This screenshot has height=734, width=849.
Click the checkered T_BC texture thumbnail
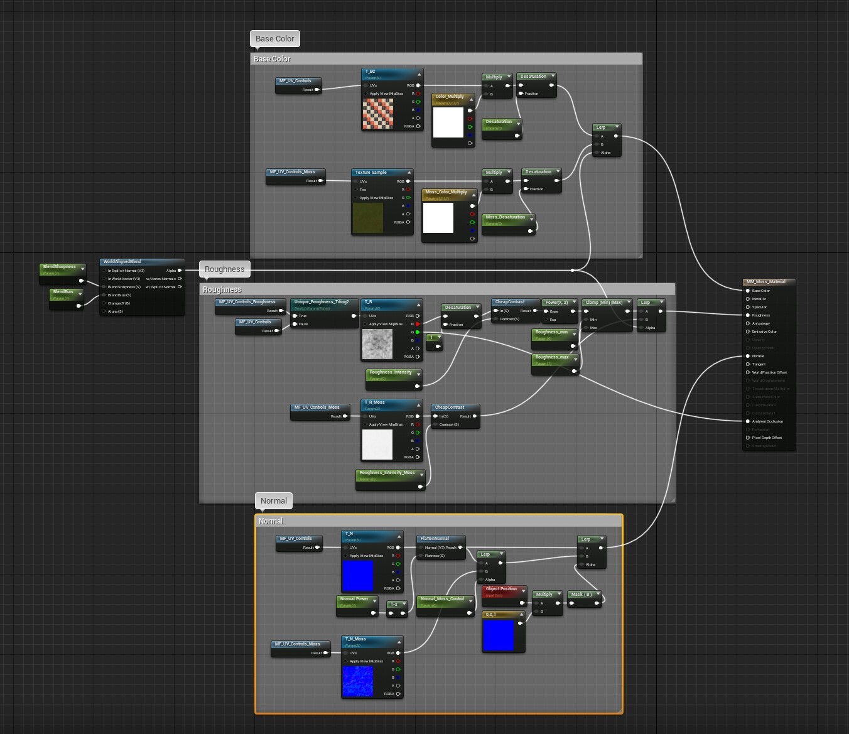point(378,114)
